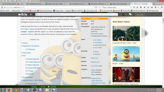The width and height of the screenshot is (164, 92).
Task: Click the Following button in bottom toolbar
Action: coord(34,87)
